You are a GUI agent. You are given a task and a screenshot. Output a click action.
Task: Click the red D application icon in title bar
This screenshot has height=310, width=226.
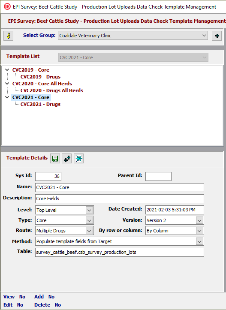[x=7, y=7]
